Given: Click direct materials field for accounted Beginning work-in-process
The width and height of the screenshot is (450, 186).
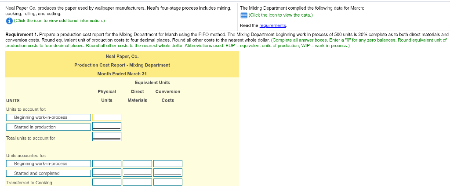Looking at the screenshot, I should [137, 164].
